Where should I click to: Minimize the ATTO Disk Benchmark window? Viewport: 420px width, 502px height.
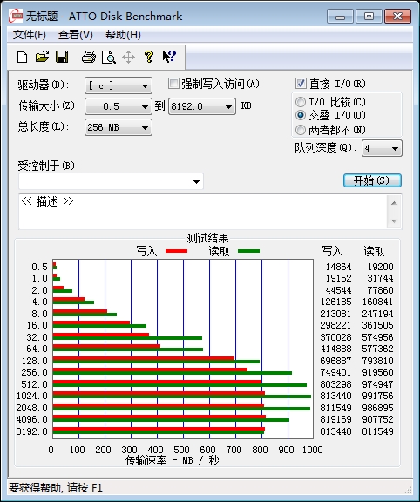point(340,17)
